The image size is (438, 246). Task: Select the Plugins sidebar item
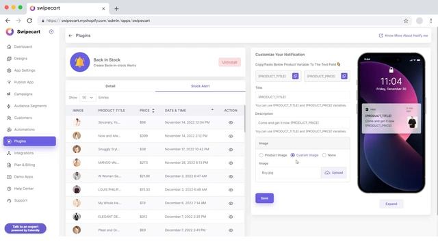point(29,141)
